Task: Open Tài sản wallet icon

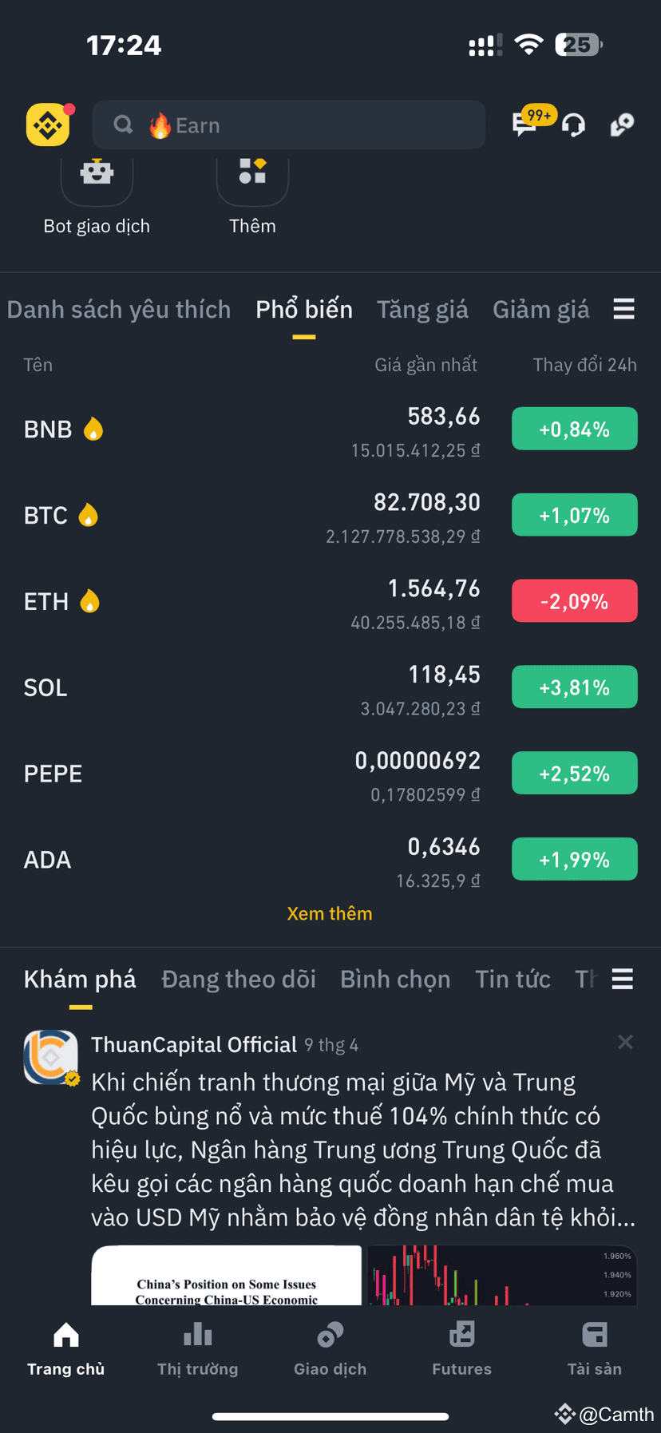Action: 595,1335
